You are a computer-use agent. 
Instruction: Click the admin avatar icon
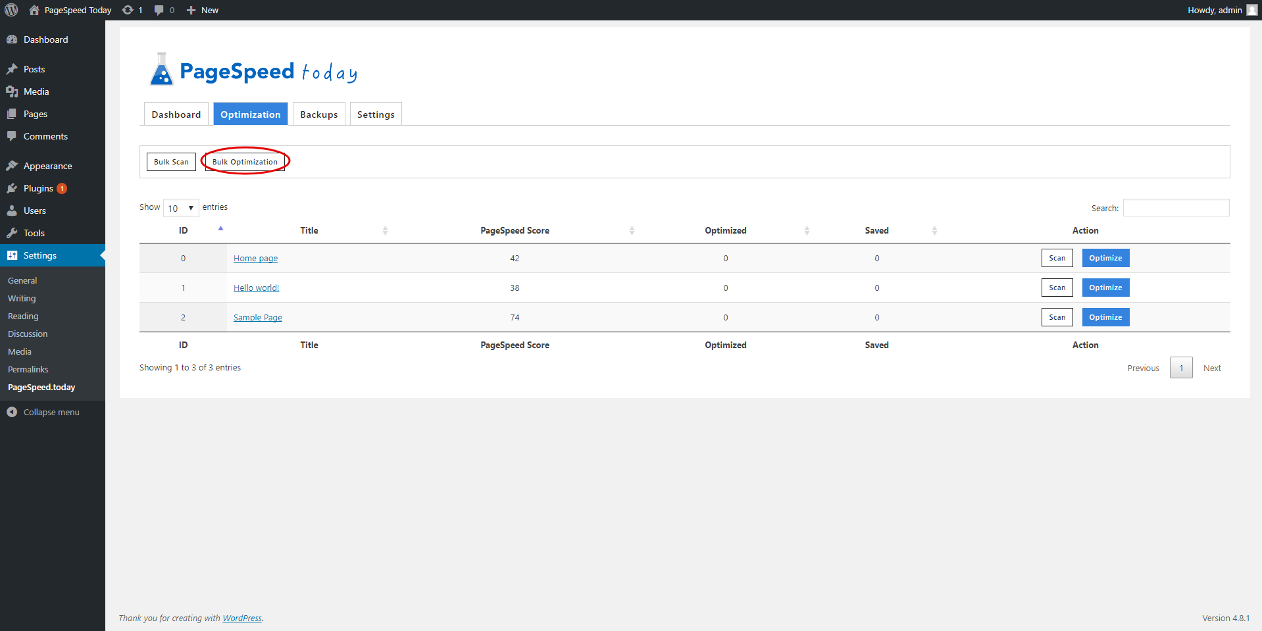[1251, 10]
